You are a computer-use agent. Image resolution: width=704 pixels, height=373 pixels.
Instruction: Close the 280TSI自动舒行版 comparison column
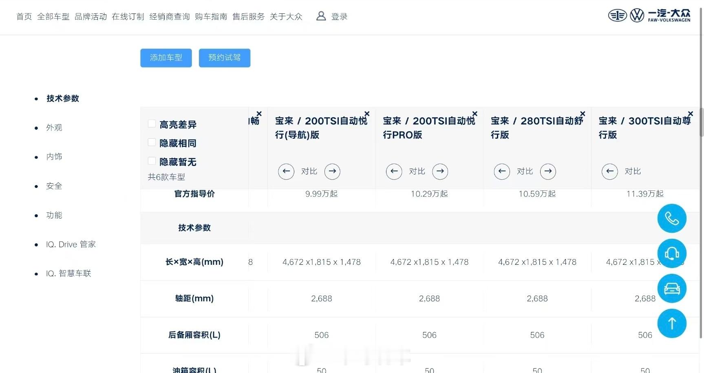tap(583, 113)
